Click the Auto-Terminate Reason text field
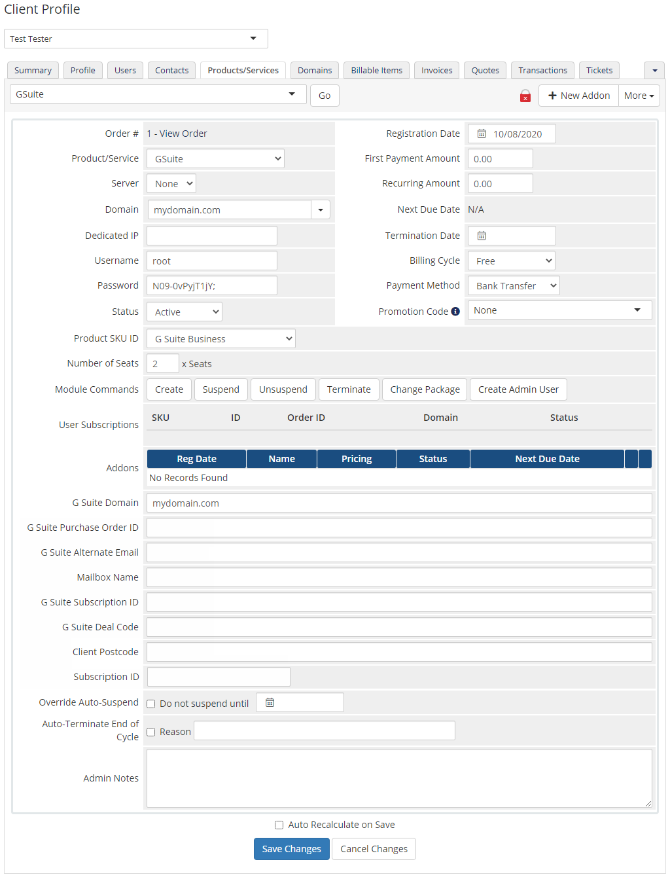This screenshot has height=881, width=670. (325, 730)
